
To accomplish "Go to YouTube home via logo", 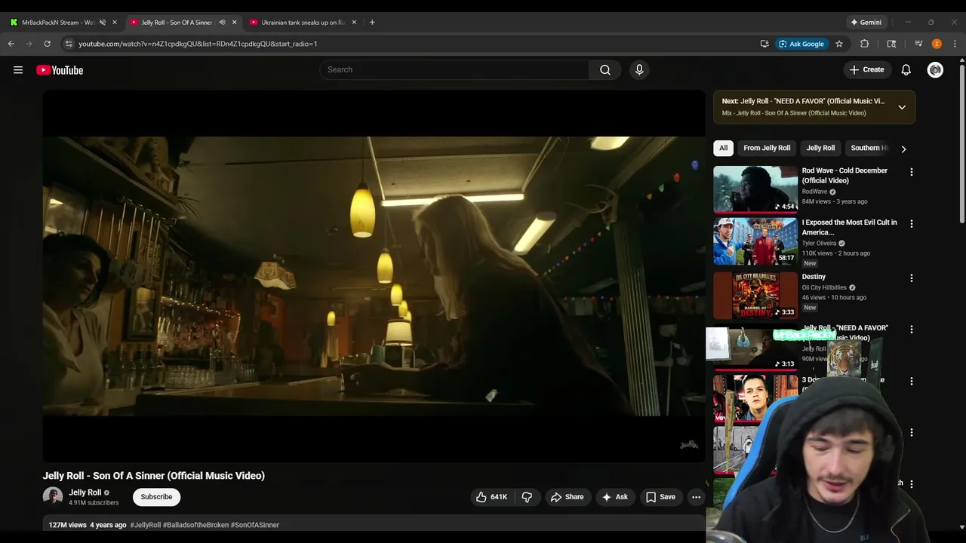I will (x=60, y=70).
